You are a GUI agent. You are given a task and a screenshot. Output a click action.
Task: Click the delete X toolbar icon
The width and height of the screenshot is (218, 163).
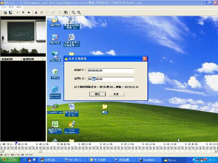(x=60, y=13)
